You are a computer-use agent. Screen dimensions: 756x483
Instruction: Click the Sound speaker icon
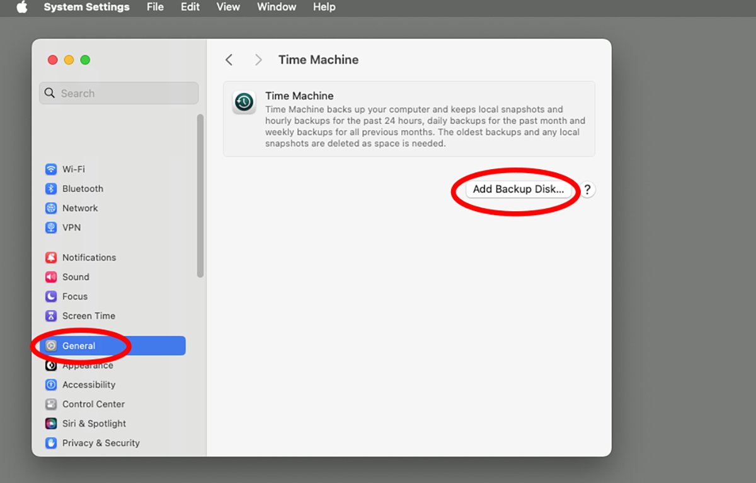pos(51,277)
